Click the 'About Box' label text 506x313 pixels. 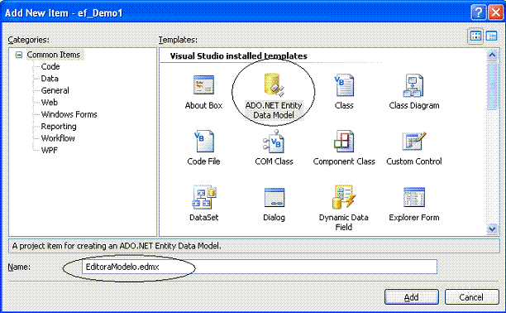[203, 105]
